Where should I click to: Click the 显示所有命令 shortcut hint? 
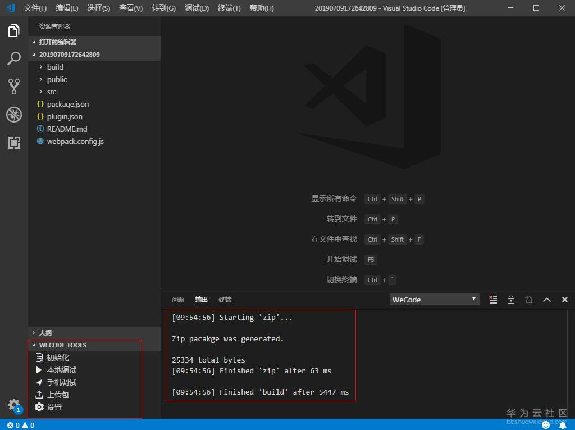pyautogui.click(x=367, y=198)
